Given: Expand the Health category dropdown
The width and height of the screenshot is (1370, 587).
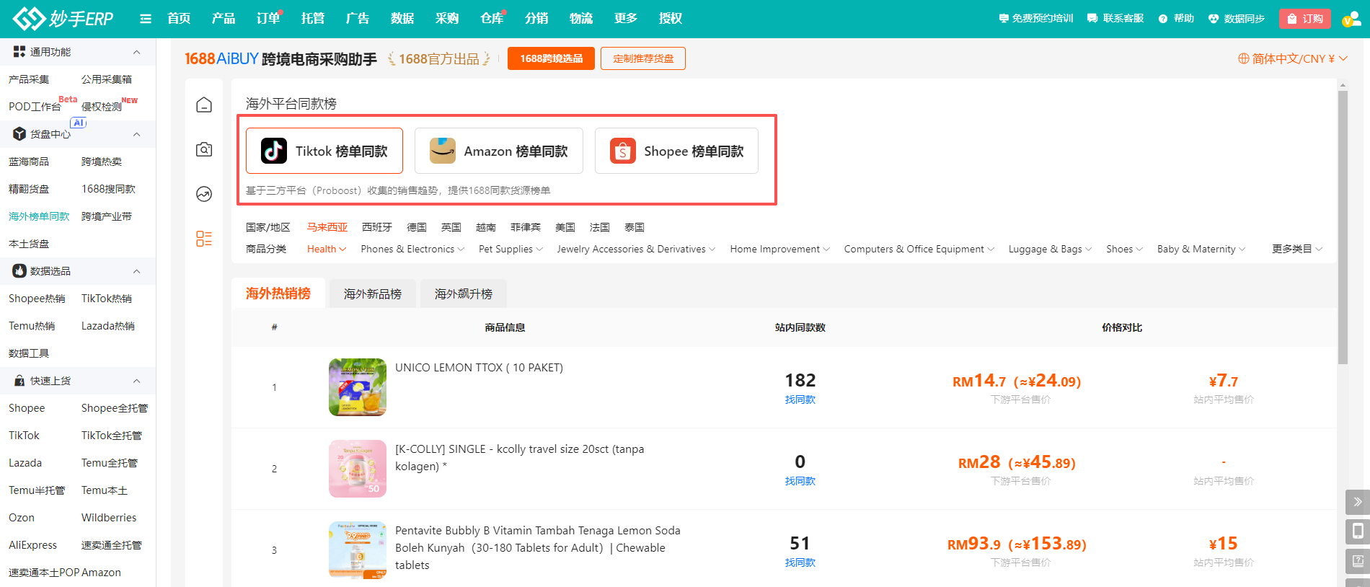Looking at the screenshot, I should click(x=327, y=249).
